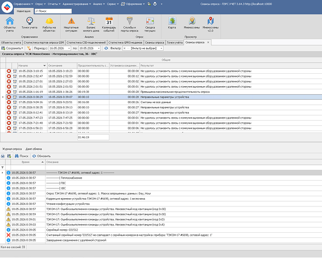This screenshot has width=322, height=258.
Task: Click Описание column header
Action: click(184, 162)
